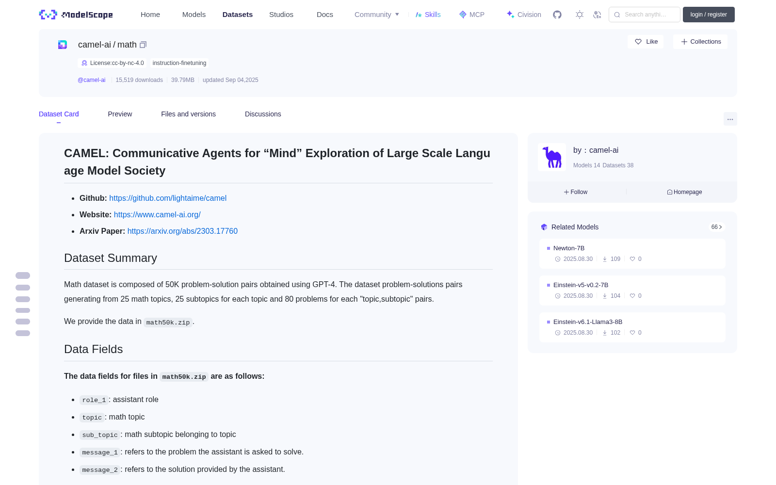Open the Models nav item

point(194,15)
